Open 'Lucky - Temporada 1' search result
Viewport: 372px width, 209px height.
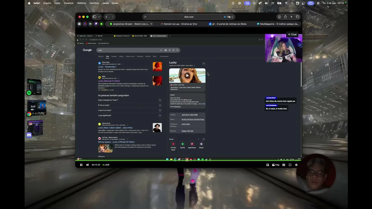point(107,67)
